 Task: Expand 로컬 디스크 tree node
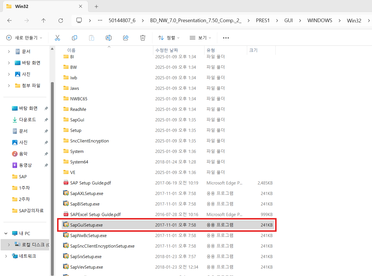[9, 245]
